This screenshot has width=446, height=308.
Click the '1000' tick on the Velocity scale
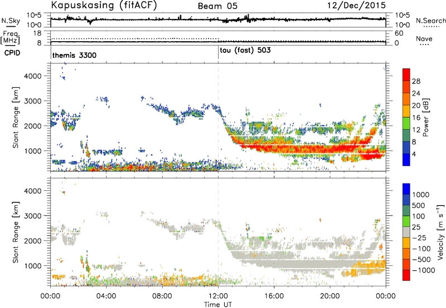tap(420, 195)
